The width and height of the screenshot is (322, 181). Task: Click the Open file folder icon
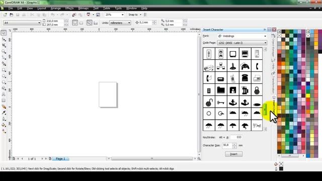[12, 15]
